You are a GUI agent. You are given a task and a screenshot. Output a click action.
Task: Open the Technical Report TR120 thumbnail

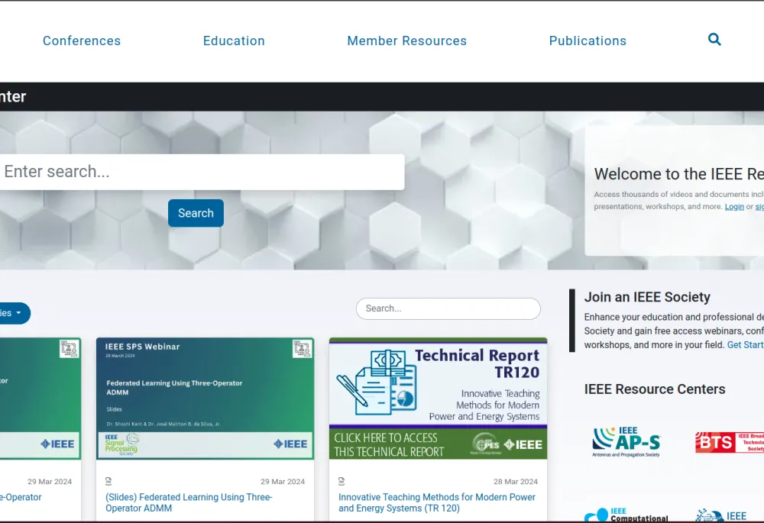(x=438, y=399)
